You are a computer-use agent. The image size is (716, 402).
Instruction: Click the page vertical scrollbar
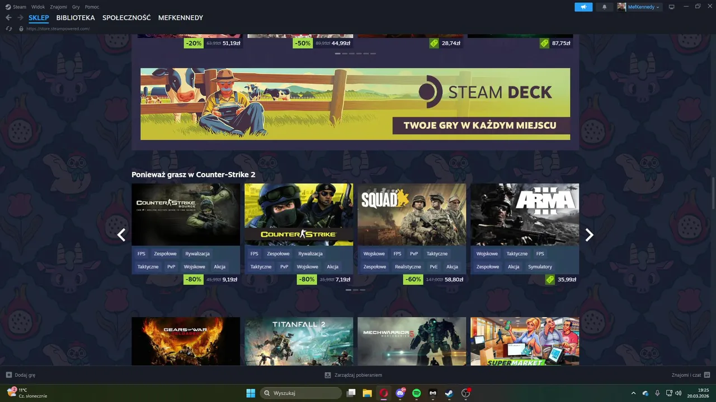tap(713, 193)
